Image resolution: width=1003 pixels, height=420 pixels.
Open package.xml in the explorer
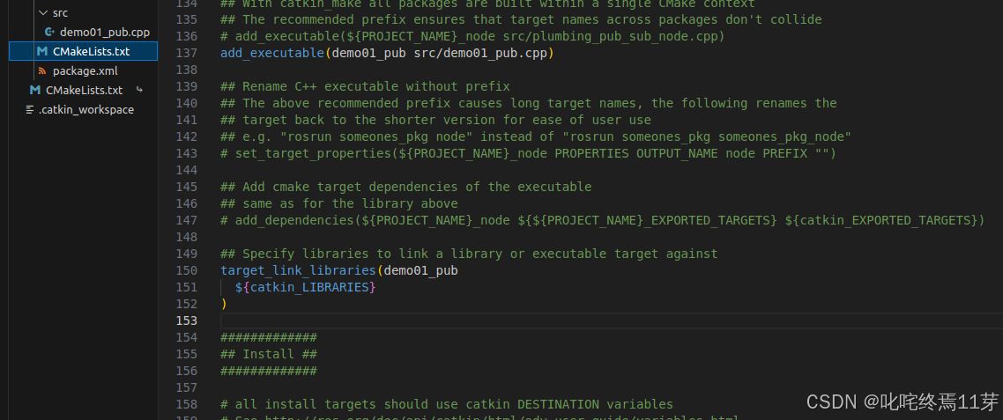85,71
